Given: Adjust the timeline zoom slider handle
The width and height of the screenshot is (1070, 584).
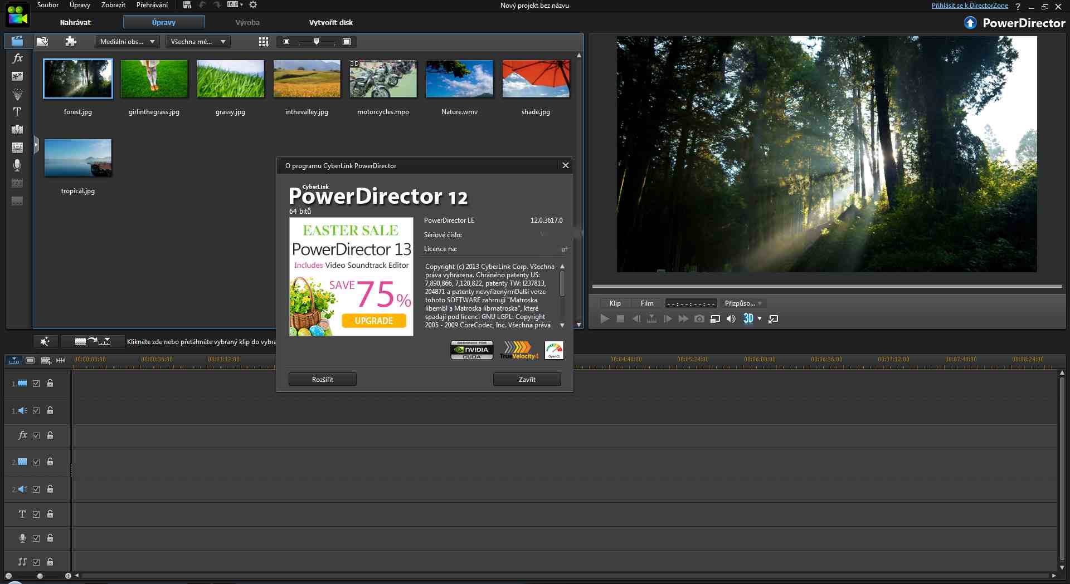Looking at the screenshot, I should pyautogui.click(x=40, y=576).
